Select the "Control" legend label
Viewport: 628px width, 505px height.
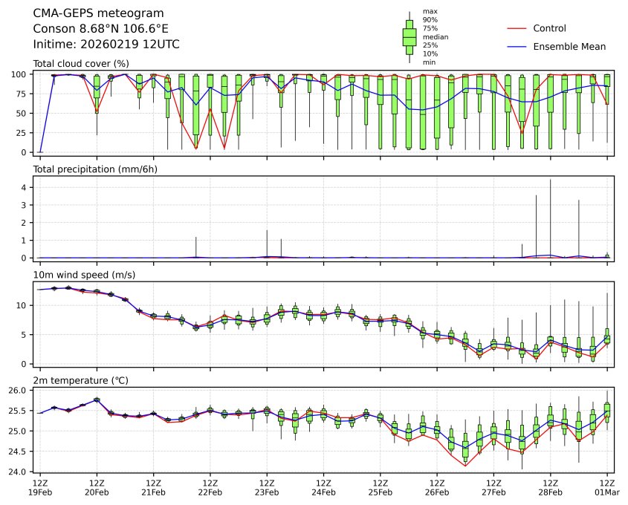click(549, 28)
